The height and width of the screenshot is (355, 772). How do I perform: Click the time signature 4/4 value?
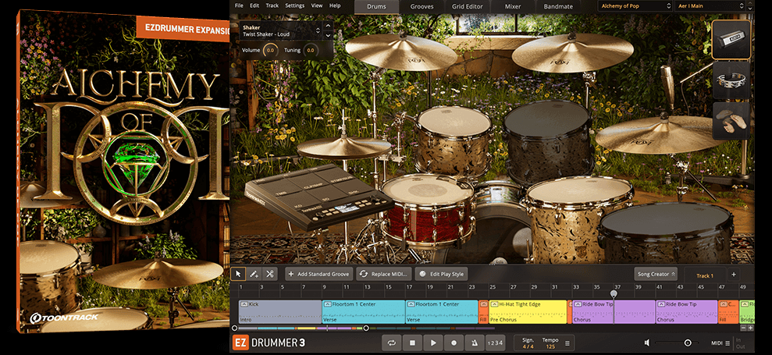tap(528, 346)
